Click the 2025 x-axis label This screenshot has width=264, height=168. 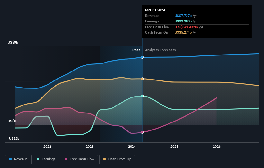click(x=174, y=147)
